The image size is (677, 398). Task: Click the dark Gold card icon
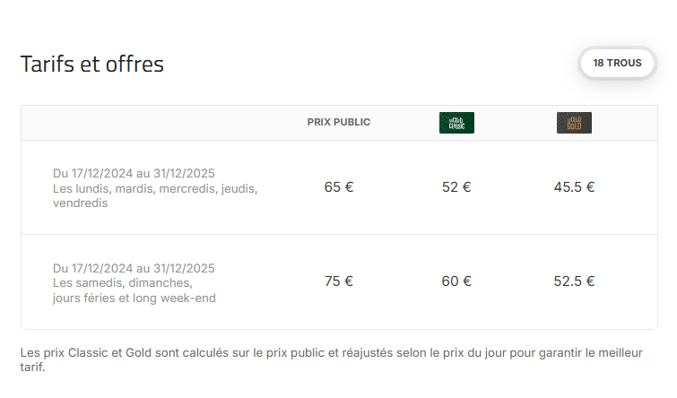[574, 123]
